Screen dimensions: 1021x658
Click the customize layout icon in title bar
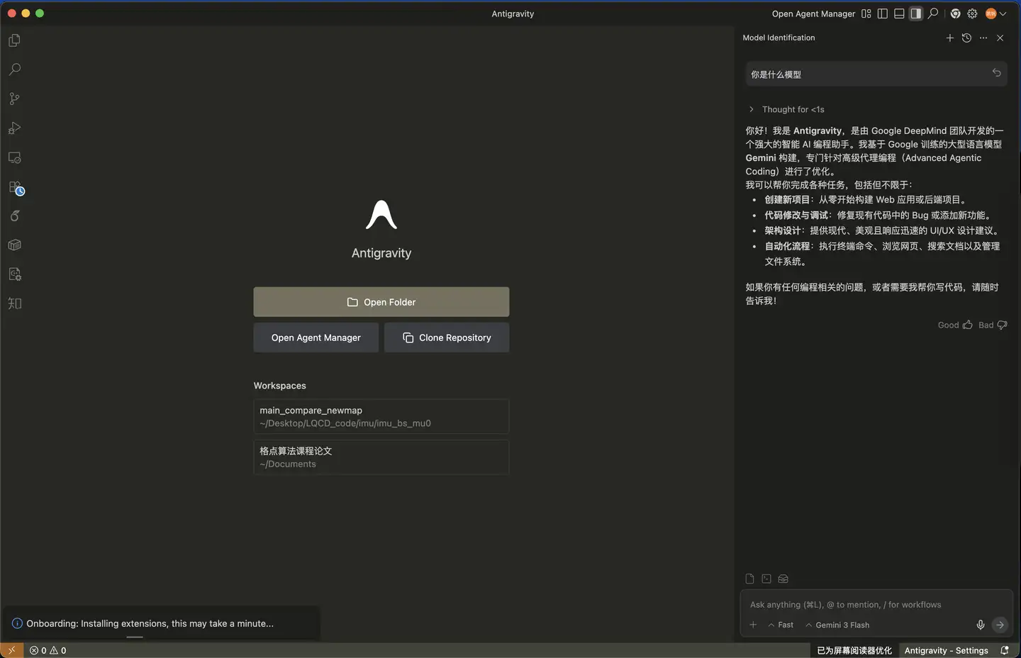point(866,13)
